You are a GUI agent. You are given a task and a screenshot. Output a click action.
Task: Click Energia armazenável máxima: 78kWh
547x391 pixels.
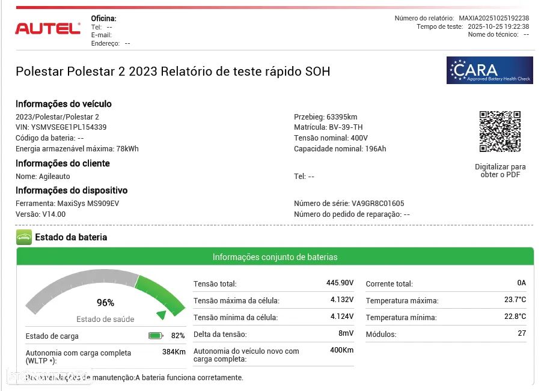77,149
